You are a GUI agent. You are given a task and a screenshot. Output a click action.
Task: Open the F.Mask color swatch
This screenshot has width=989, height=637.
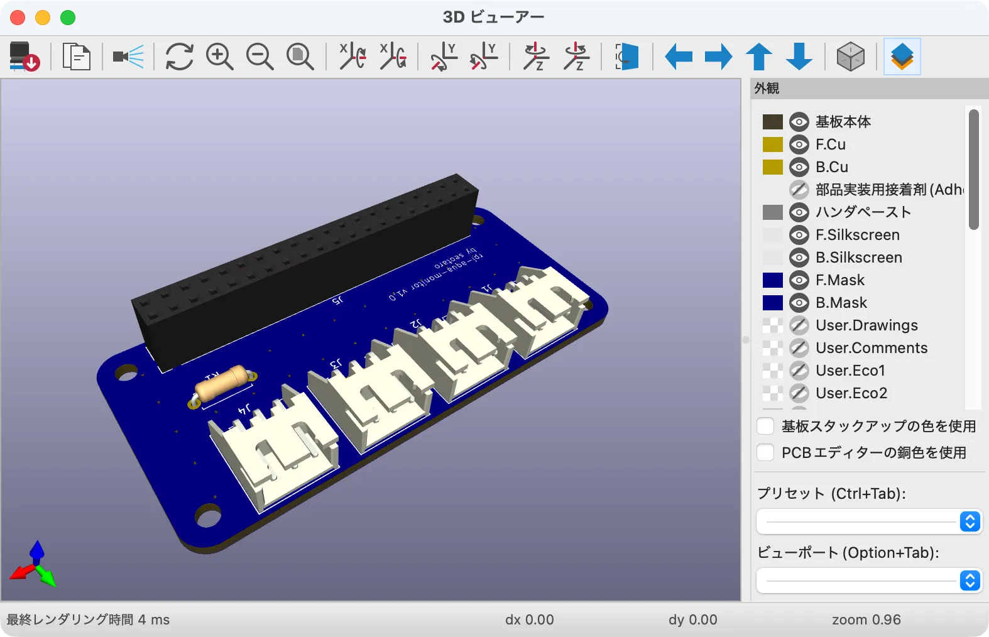point(772,280)
